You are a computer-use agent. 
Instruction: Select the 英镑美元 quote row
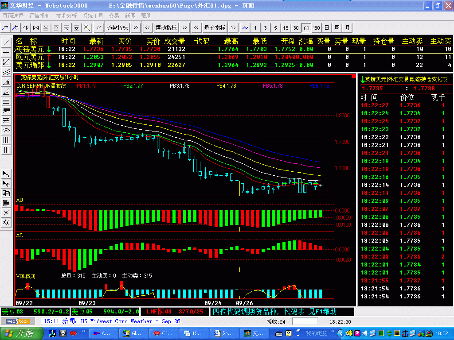233,49
